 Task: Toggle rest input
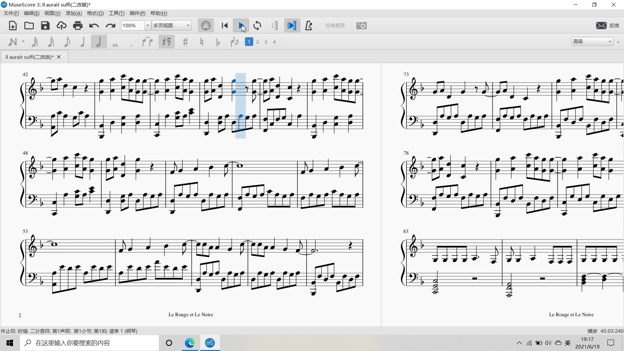tap(166, 42)
